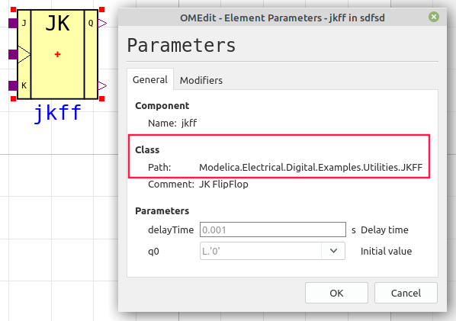Confirm parameters with OK button
Screen dimensions: 456x321
click(336, 293)
